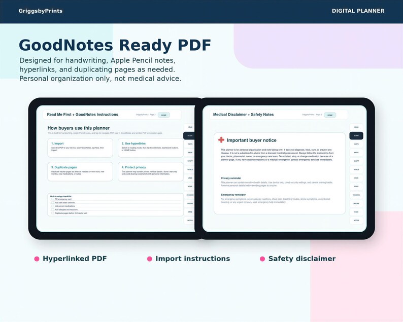Screen dimensions: 403x322
Task: Click 'Important buyer notice' heading
Action: coord(252,140)
